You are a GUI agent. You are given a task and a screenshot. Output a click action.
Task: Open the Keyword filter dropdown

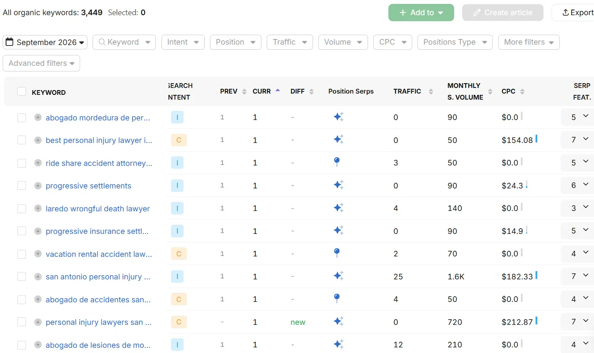coord(124,42)
